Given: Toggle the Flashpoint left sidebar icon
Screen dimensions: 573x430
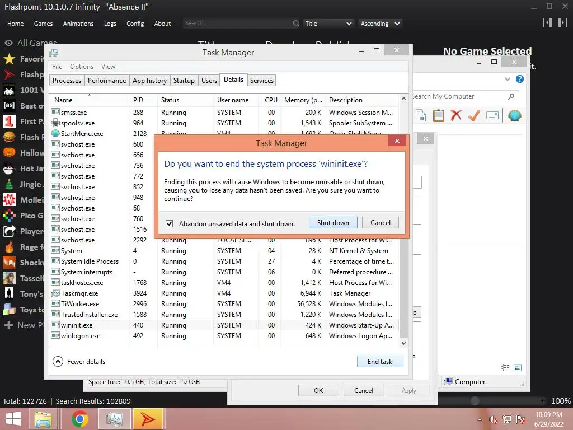Looking at the screenshot, I should point(547,22).
